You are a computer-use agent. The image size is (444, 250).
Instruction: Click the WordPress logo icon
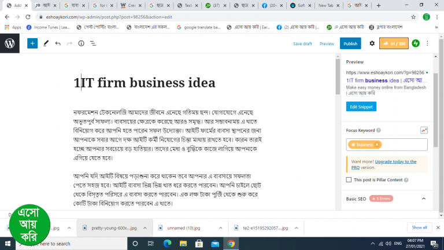(10, 43)
